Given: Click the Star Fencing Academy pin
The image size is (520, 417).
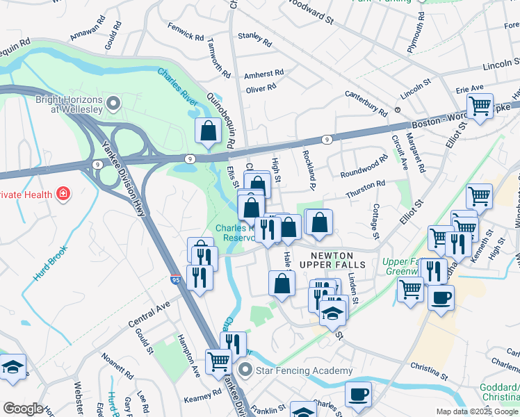Looking at the screenshot, I should 245,370.
